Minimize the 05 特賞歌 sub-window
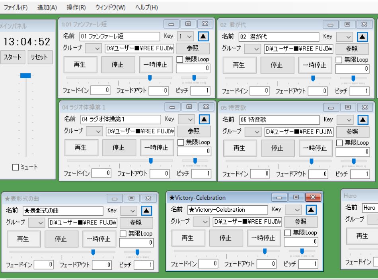This screenshot has height=280, width=378. [331, 106]
